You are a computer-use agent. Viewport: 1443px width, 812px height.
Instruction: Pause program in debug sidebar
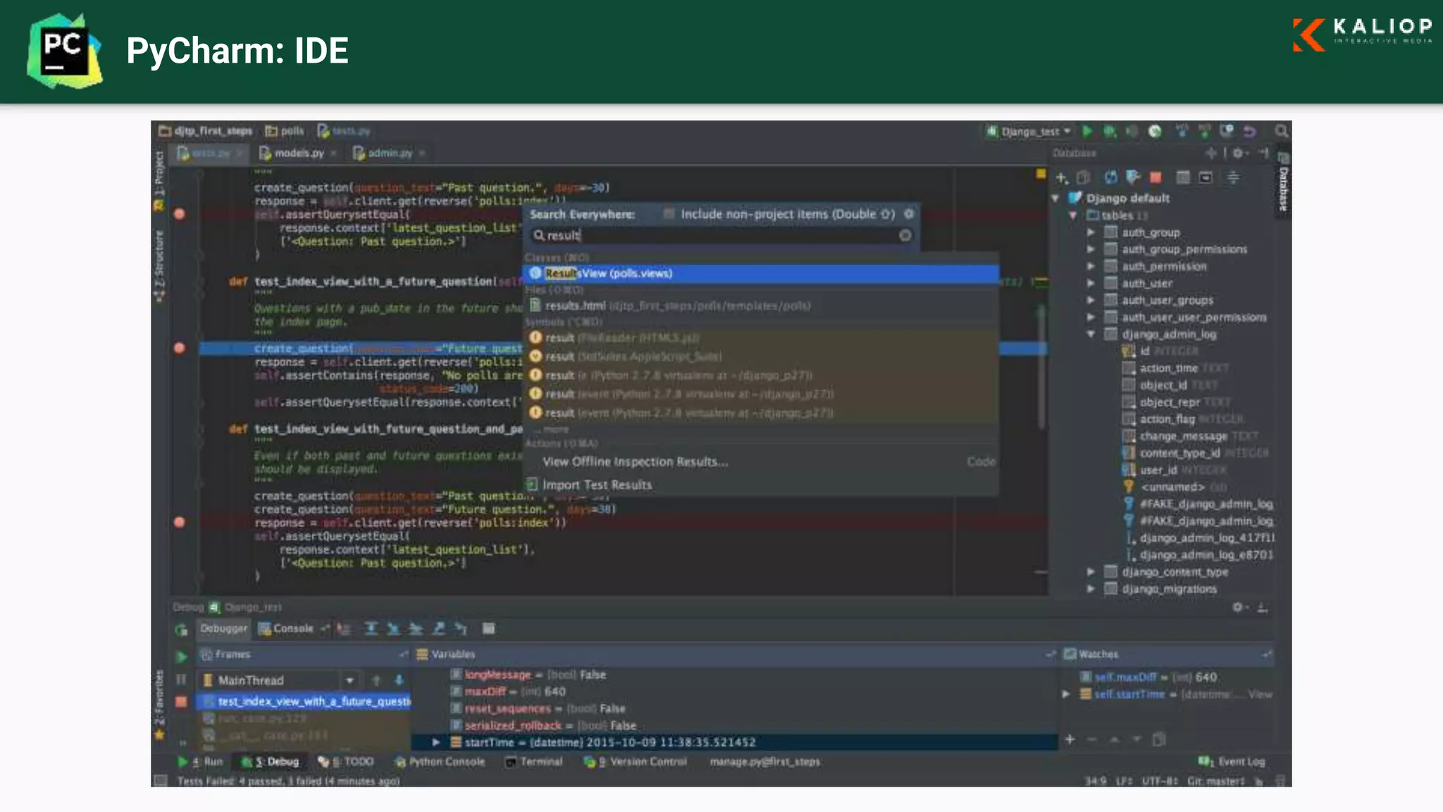181,679
